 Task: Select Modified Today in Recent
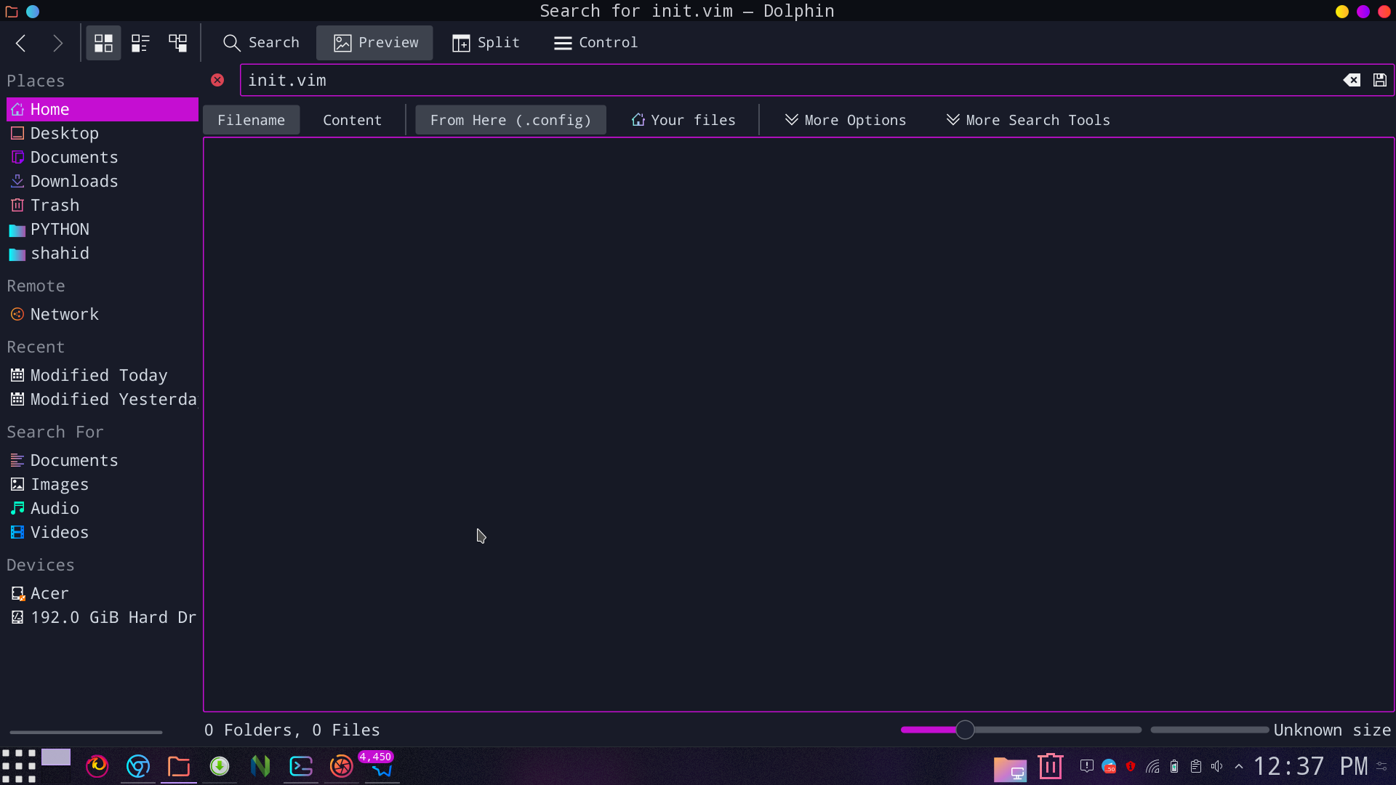[98, 375]
